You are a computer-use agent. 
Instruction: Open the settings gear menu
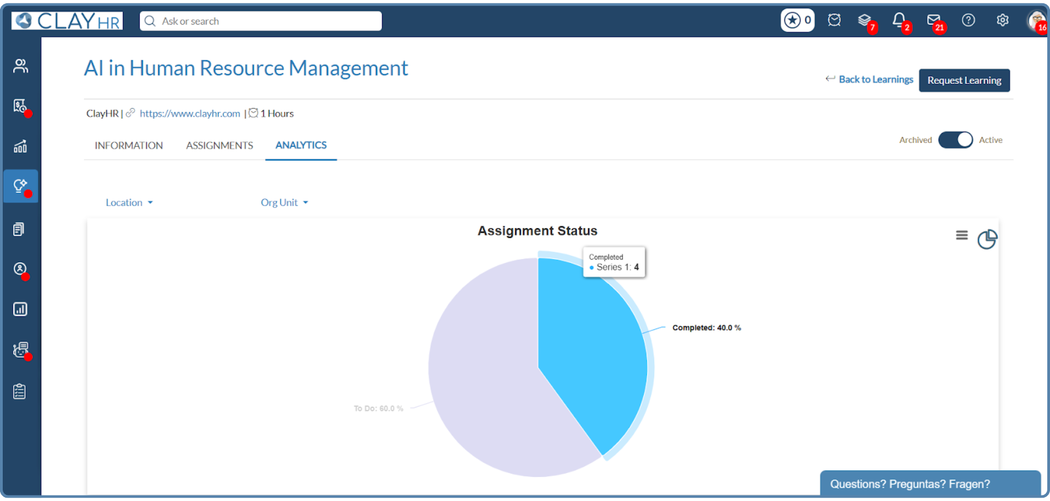point(1003,20)
